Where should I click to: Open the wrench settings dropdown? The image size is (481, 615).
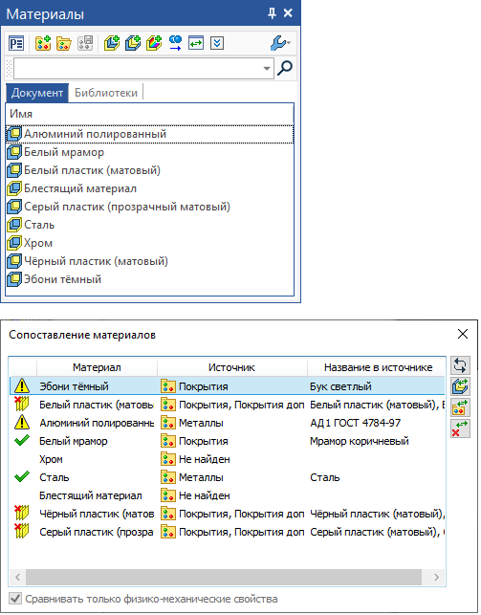click(x=280, y=43)
